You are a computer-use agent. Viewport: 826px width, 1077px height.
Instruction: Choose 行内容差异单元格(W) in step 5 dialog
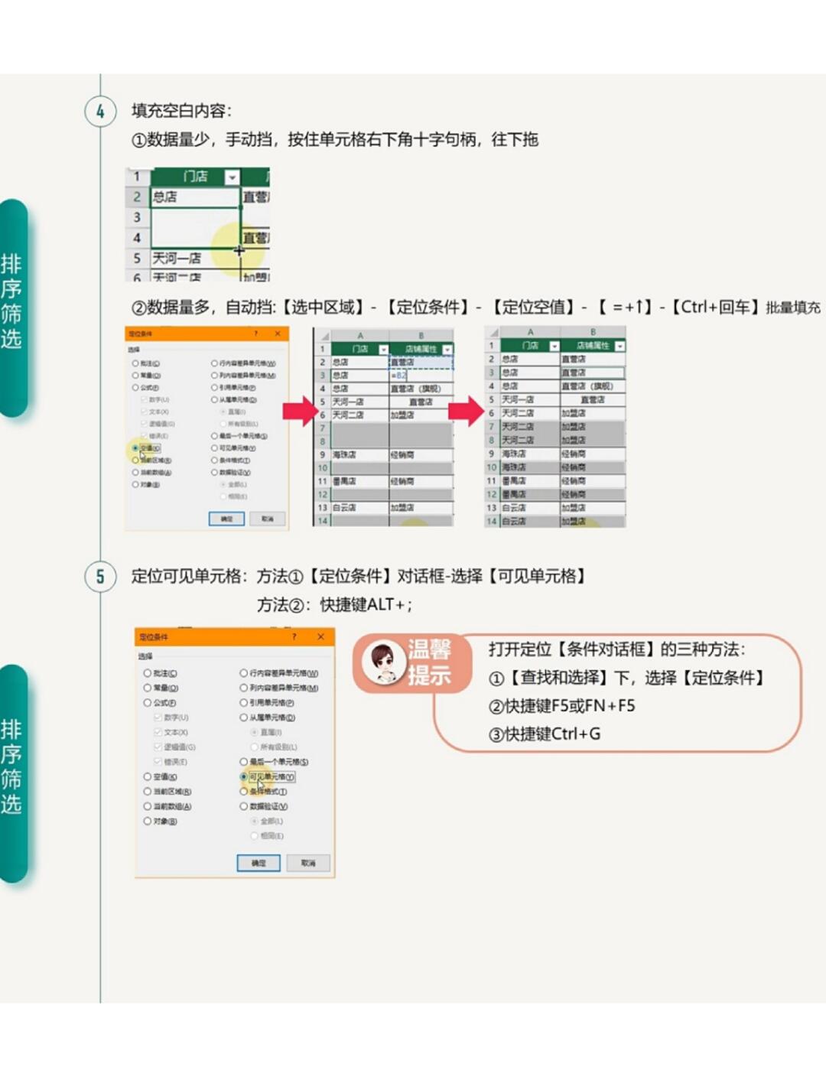pos(244,673)
